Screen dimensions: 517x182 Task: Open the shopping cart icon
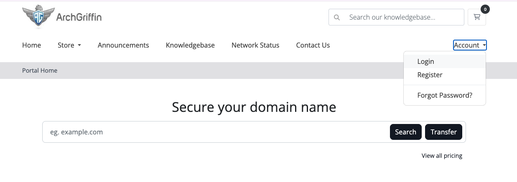(x=476, y=18)
